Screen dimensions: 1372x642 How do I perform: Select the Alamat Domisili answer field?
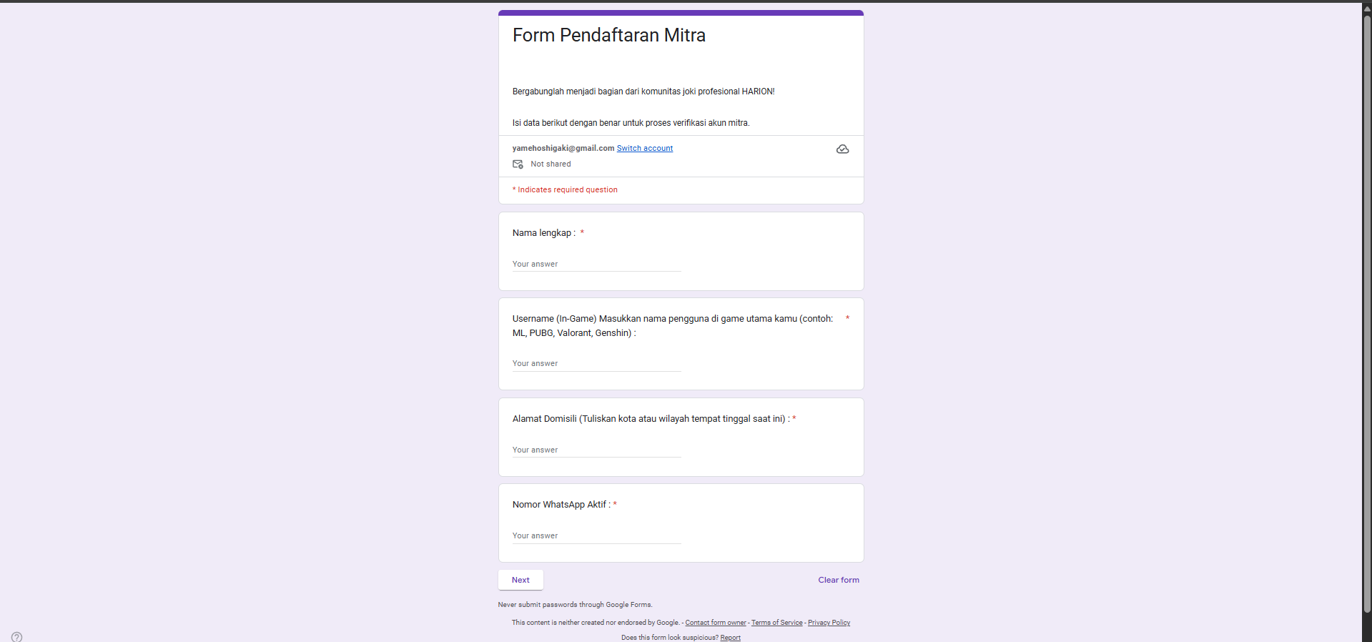pos(596,450)
